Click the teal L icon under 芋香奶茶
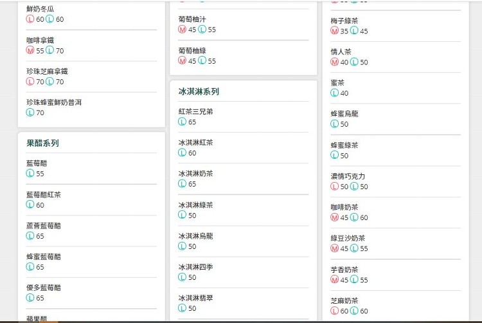This screenshot has height=323, width=482. 354,280
